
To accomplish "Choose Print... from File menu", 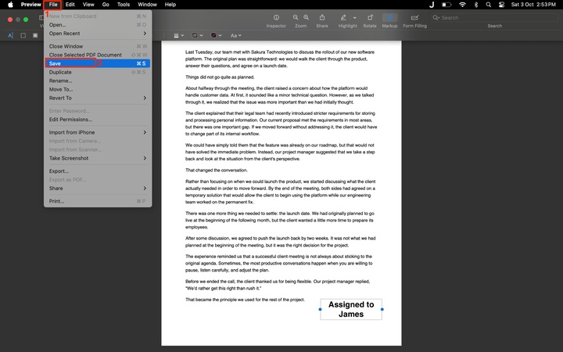I will [97, 202].
